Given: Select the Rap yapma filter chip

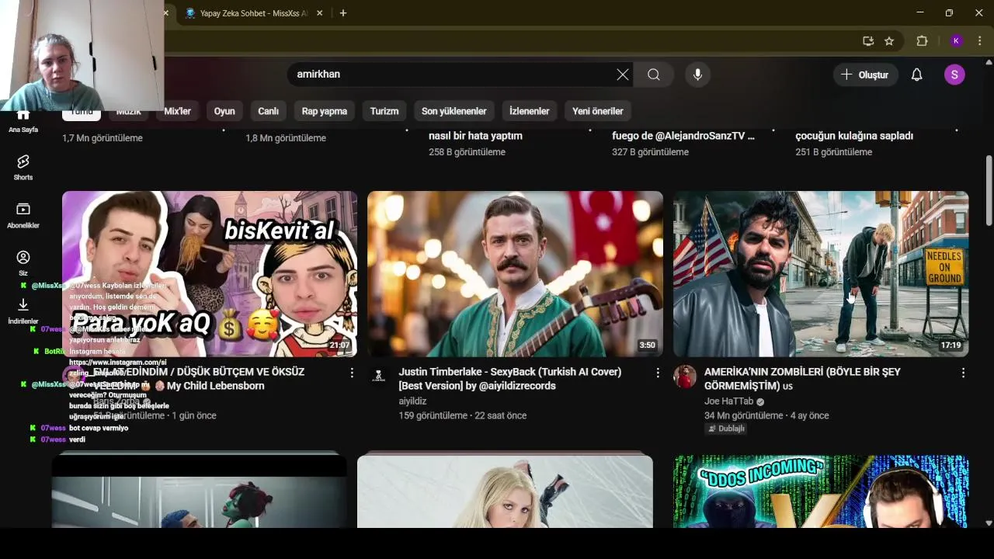Looking at the screenshot, I should point(325,111).
